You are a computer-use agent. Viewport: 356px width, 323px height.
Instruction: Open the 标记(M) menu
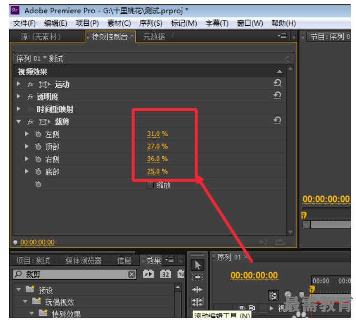[x=184, y=23]
